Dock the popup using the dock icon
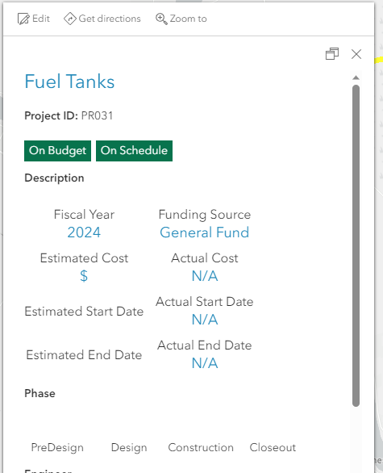 coord(332,54)
